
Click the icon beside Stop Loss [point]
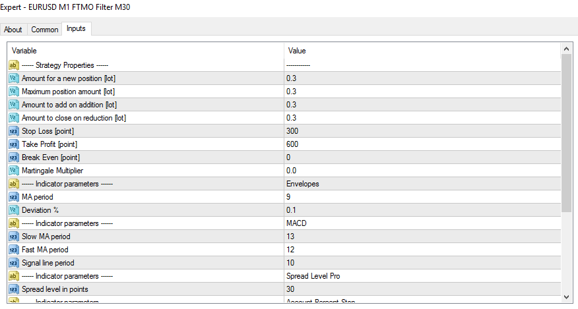point(13,131)
